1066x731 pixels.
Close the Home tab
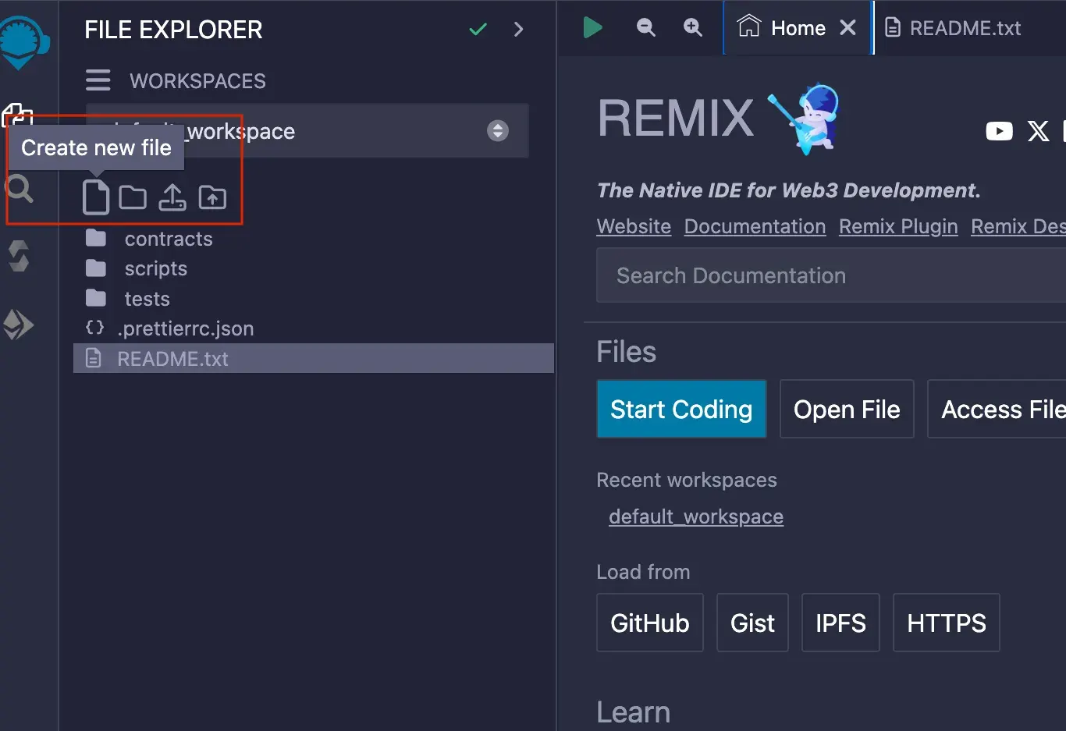pyautogui.click(x=847, y=28)
